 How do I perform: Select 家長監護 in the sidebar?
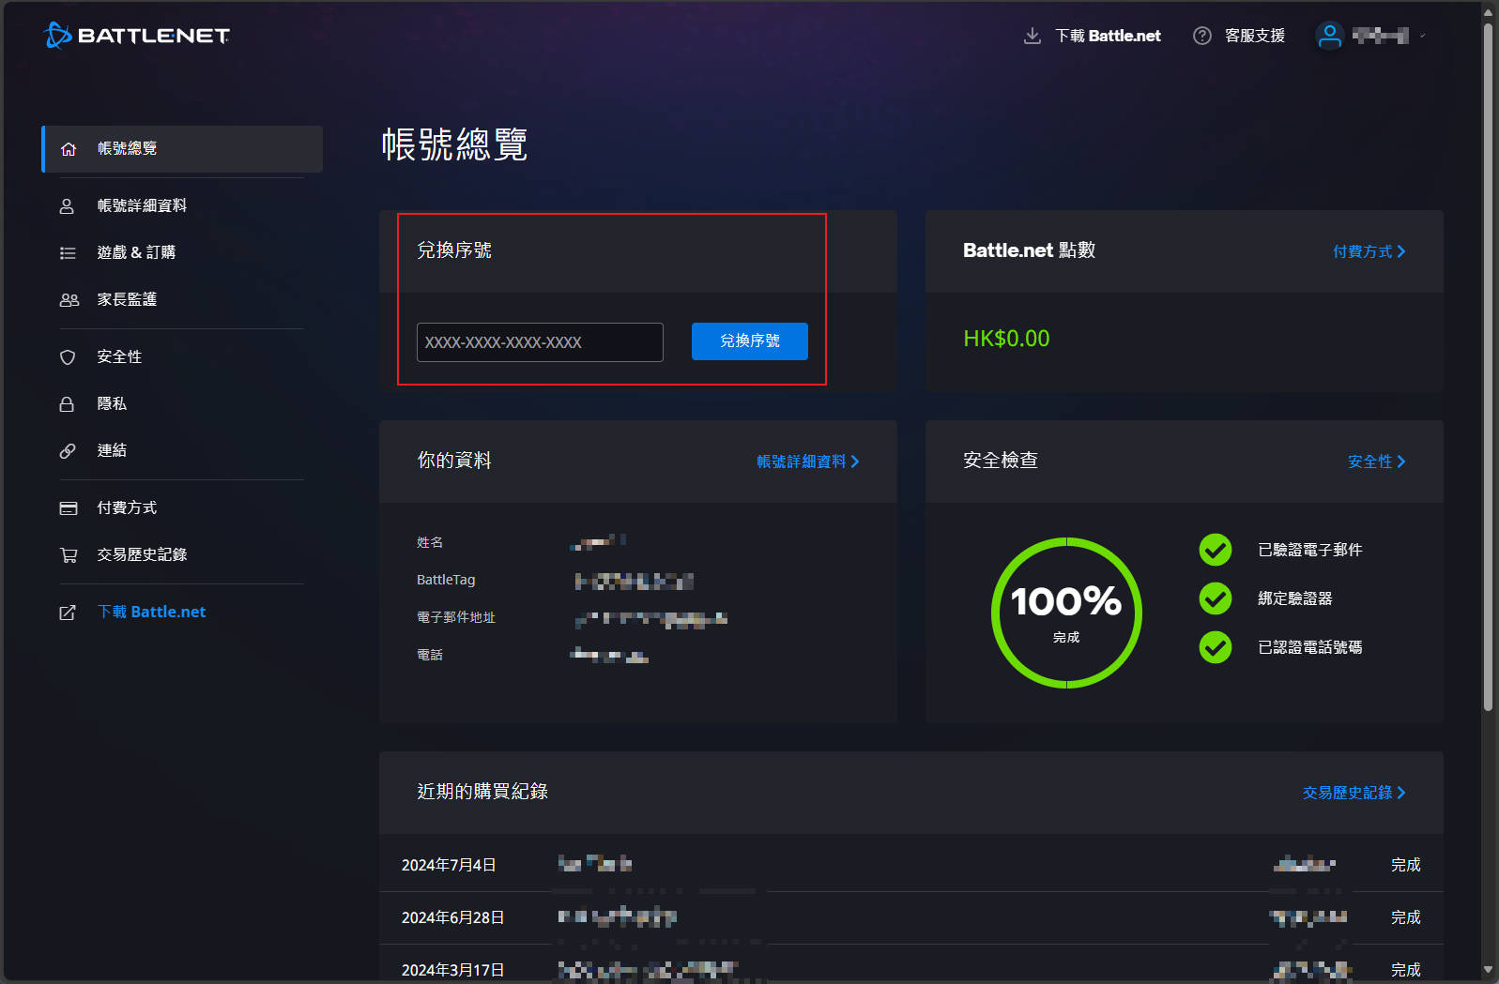127,300
